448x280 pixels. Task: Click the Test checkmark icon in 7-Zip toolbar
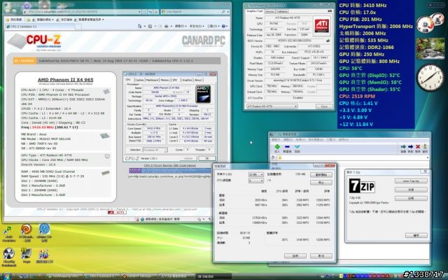[297, 147]
